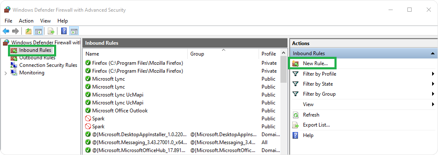
Task: Select Monitoring in the tree
Action: 31,73
